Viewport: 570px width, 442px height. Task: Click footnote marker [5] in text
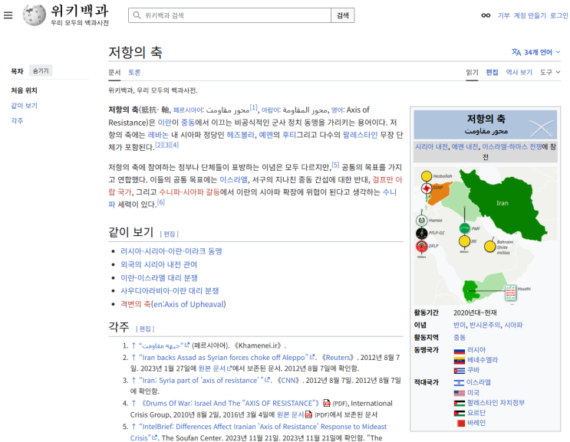tap(335, 165)
